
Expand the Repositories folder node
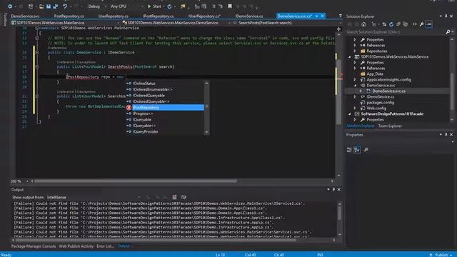click(355, 51)
